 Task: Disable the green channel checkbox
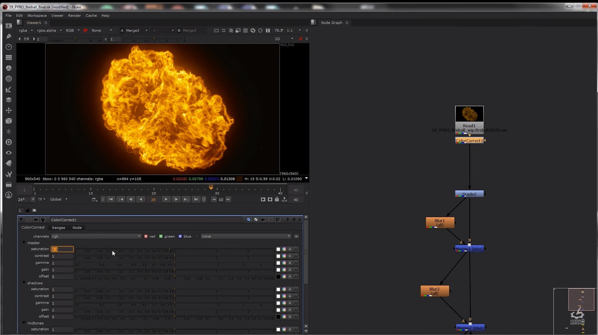pyautogui.click(x=161, y=237)
